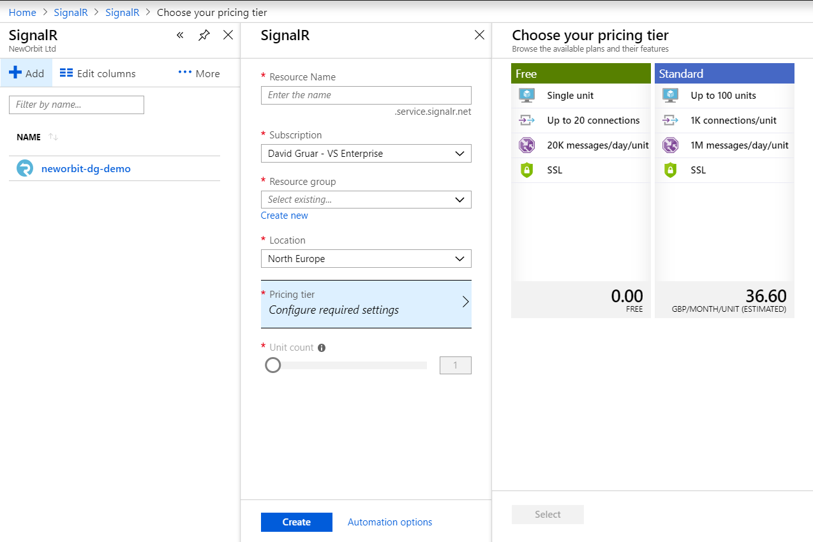Pin the SignalR list blade

pyautogui.click(x=204, y=35)
